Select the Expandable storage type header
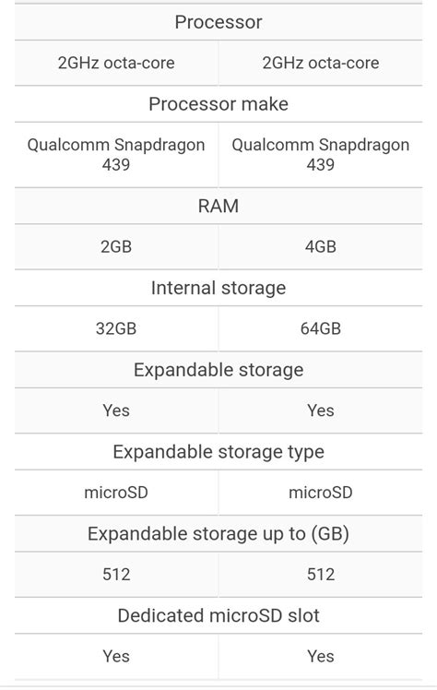437x690 pixels. pyautogui.click(x=218, y=451)
